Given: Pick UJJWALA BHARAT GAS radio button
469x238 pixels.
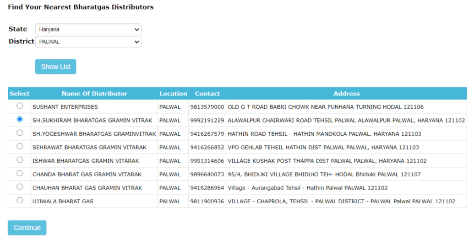Looking at the screenshot, I should point(19,200).
